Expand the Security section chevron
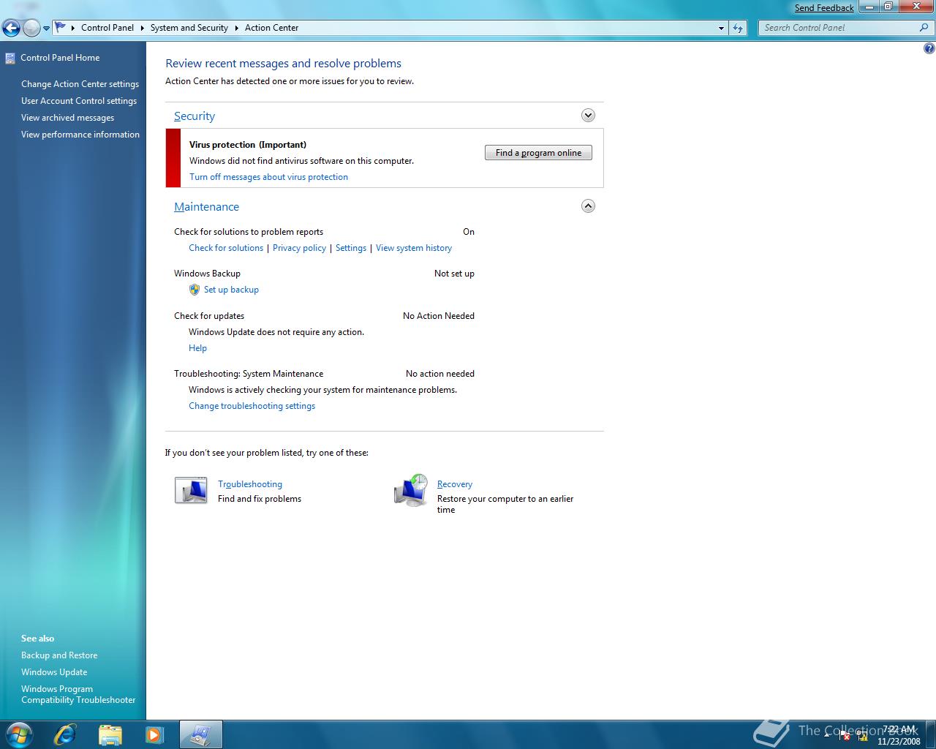 point(588,116)
